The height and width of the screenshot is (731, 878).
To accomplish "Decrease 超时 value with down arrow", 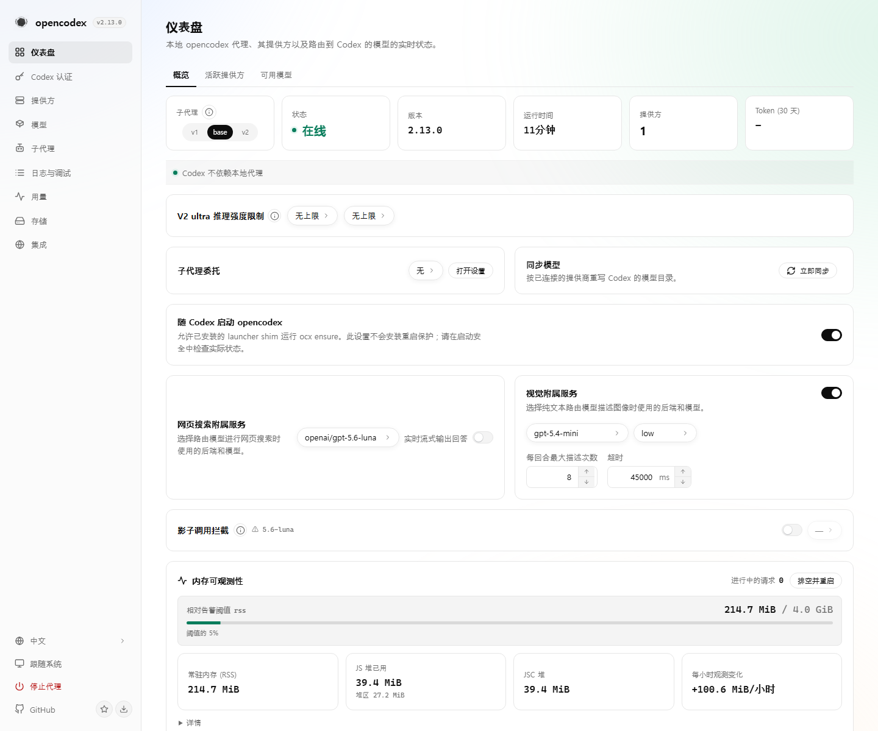I will [683, 482].
